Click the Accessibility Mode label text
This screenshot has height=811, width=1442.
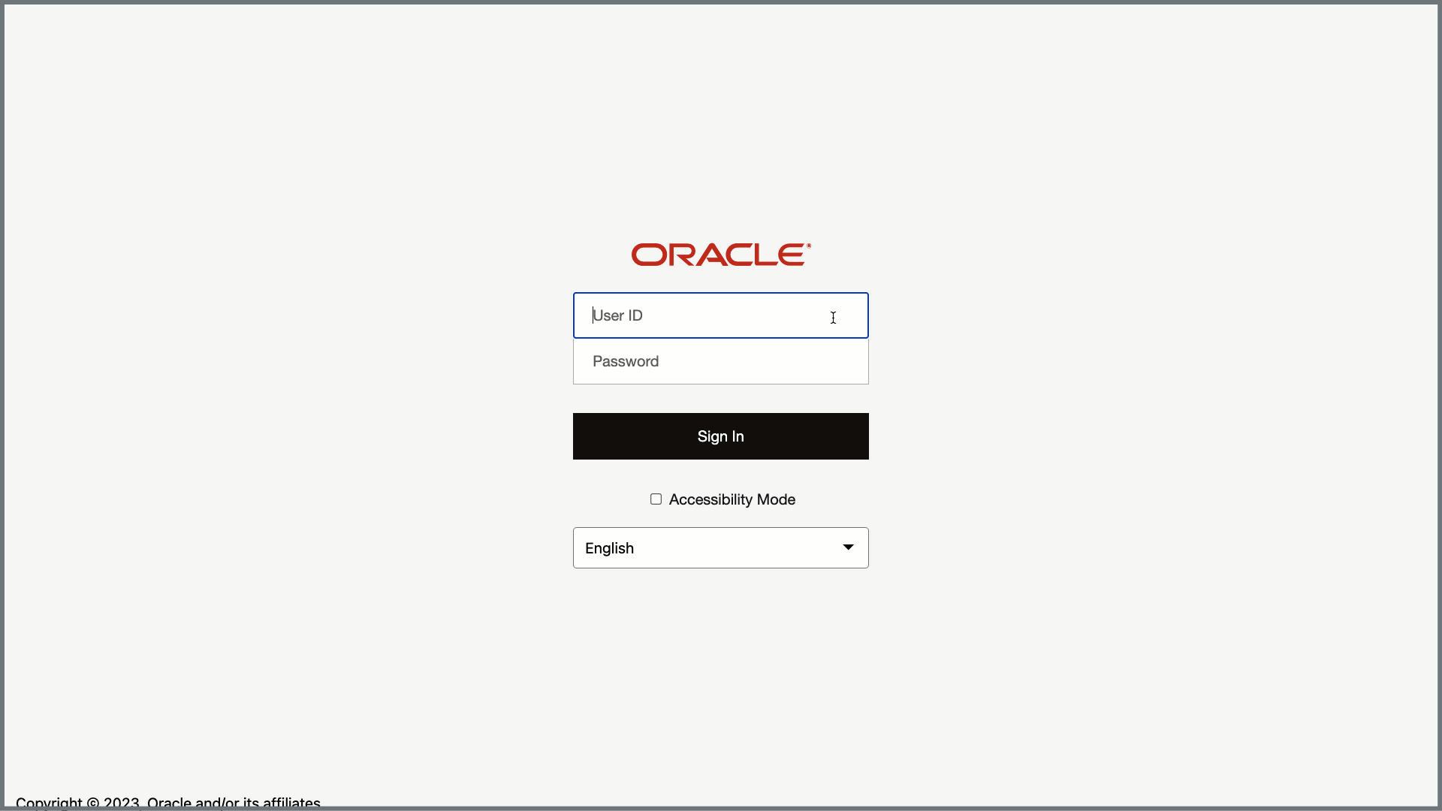(x=732, y=499)
